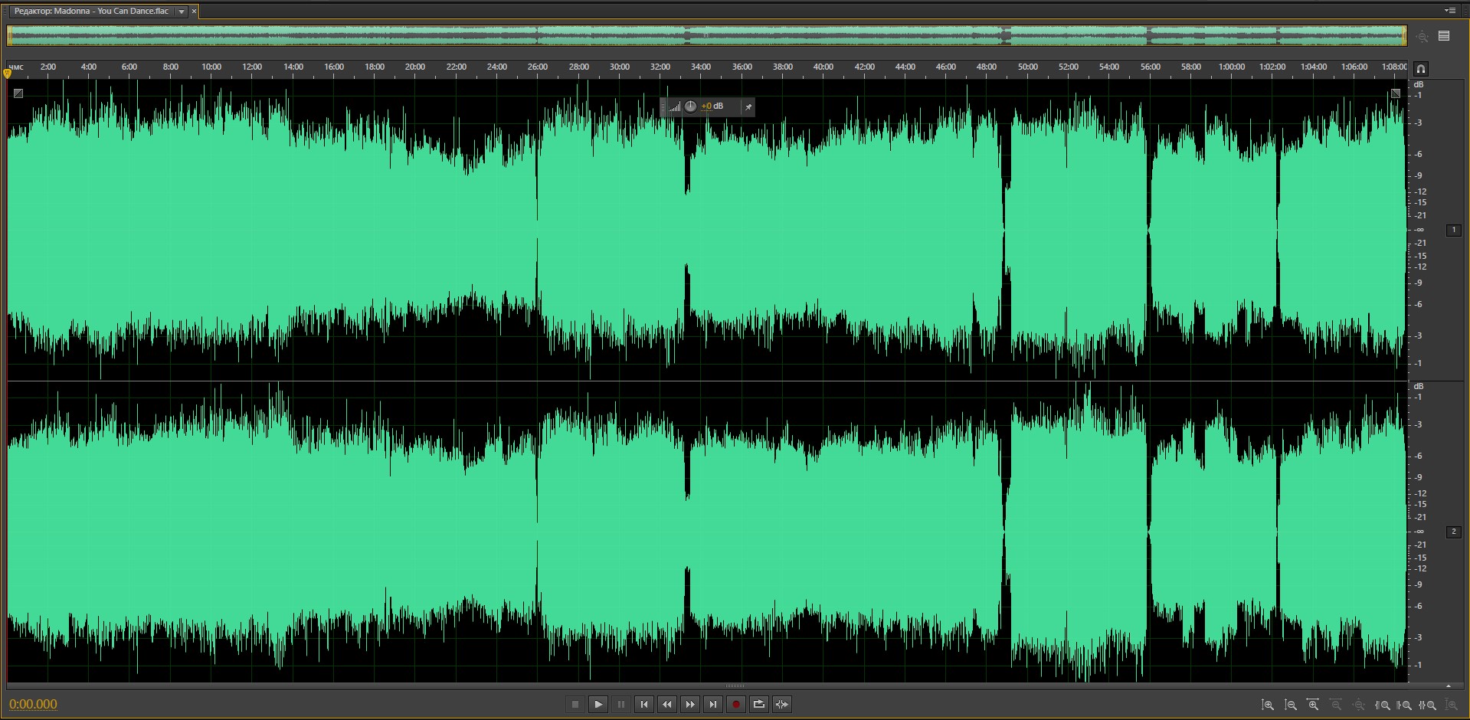The image size is (1470, 720).
Task: Zoom in time horizontally
Action: coord(1314,705)
